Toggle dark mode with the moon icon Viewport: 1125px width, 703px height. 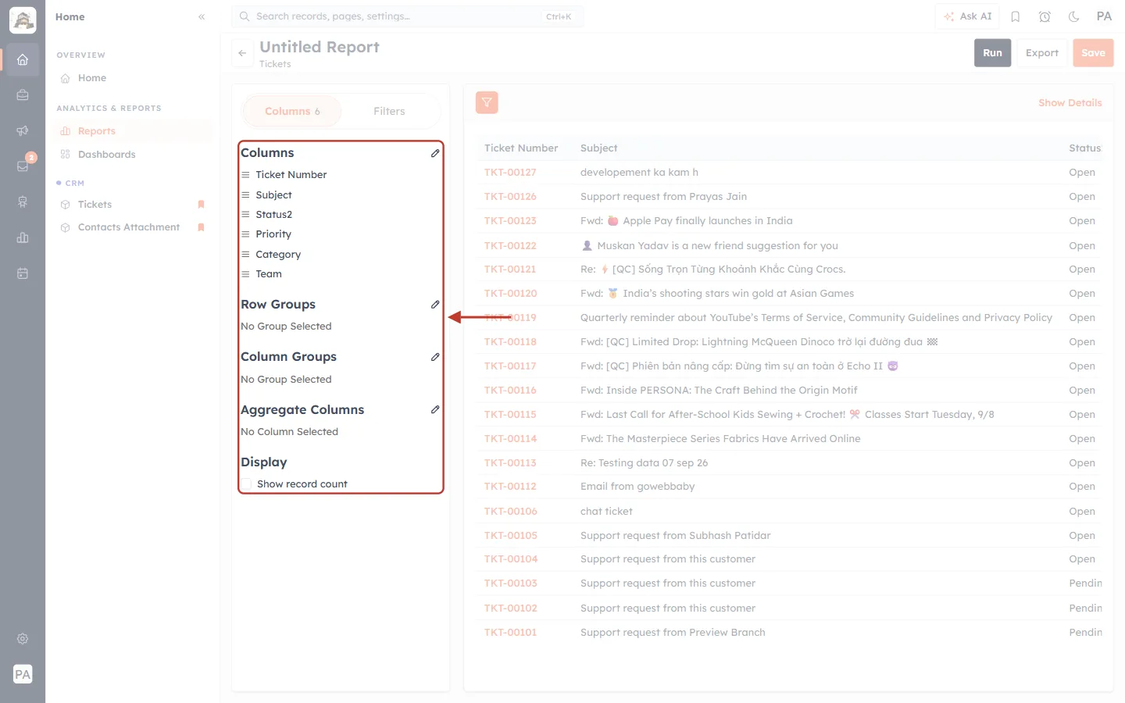point(1074,16)
